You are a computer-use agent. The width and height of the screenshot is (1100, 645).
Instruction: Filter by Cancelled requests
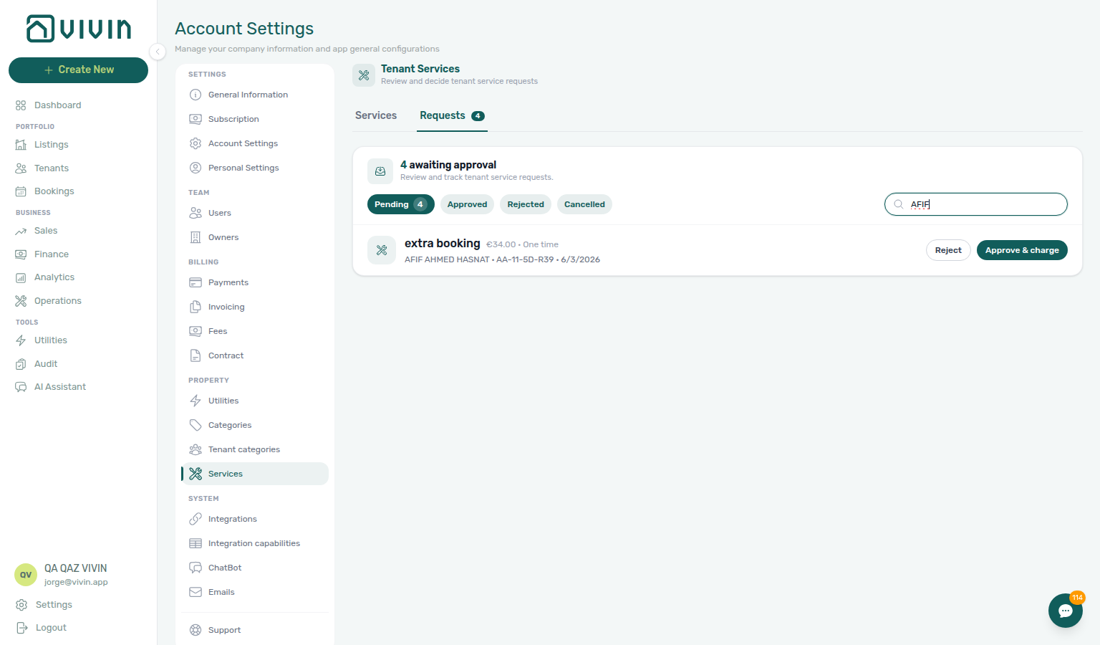click(584, 204)
